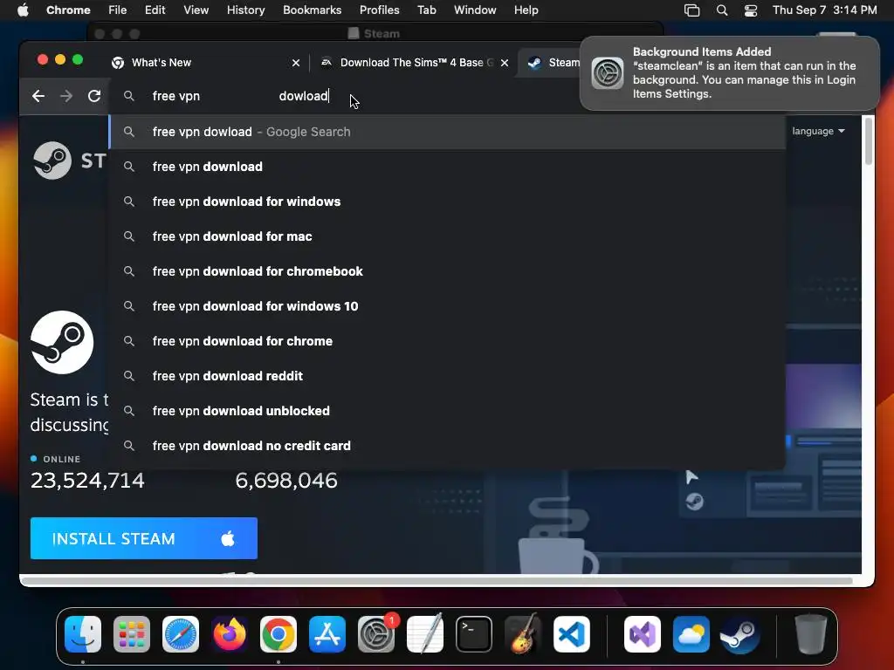894x670 pixels.
Task: Click the Install Steam button
Action: pos(144,538)
